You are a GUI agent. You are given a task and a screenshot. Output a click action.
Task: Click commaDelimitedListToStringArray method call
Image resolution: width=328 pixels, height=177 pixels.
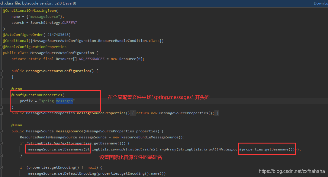pyautogui.click(x=143, y=150)
